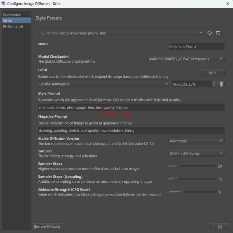Click the Restore Defaults button

point(47,226)
